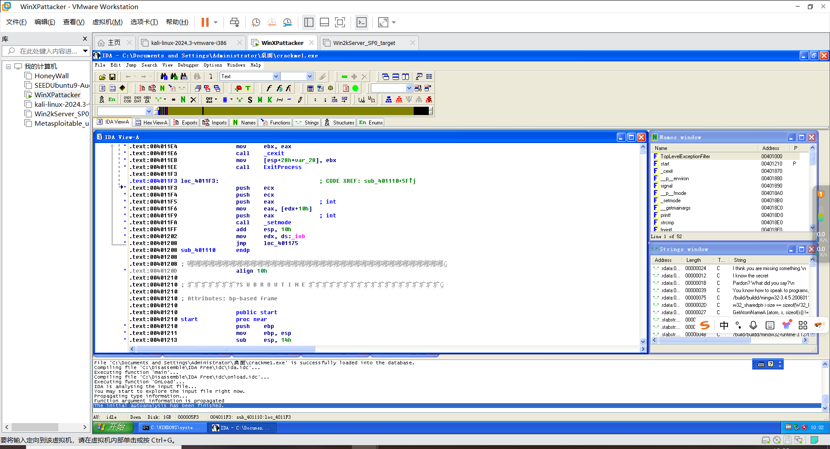The image size is (830, 449).
Task: Click the Save database floppy icon in IDA
Action: coord(112,77)
